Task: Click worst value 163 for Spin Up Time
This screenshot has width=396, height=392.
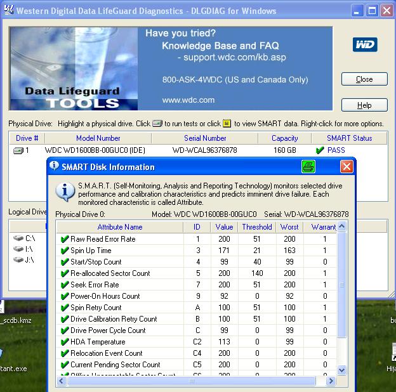Action: point(289,251)
